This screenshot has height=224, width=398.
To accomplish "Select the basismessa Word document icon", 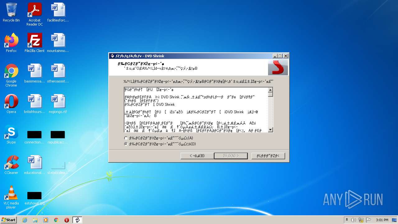I will tap(35, 73).
